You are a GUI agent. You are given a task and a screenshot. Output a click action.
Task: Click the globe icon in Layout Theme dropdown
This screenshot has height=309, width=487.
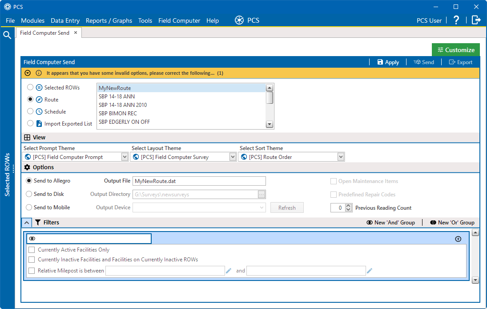click(136, 157)
